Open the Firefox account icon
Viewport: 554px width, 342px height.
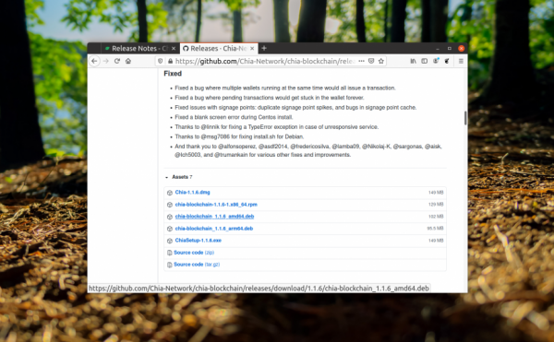click(x=436, y=61)
